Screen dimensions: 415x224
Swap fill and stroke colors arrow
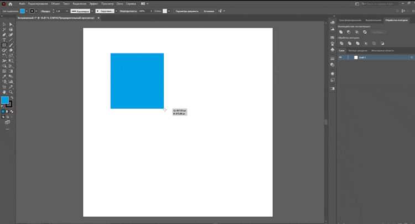(x=12, y=98)
